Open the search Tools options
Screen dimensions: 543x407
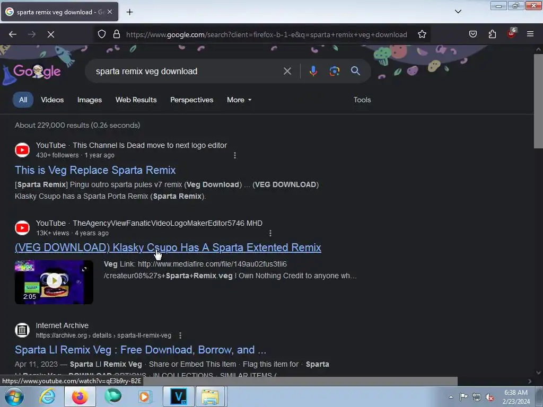click(x=362, y=100)
